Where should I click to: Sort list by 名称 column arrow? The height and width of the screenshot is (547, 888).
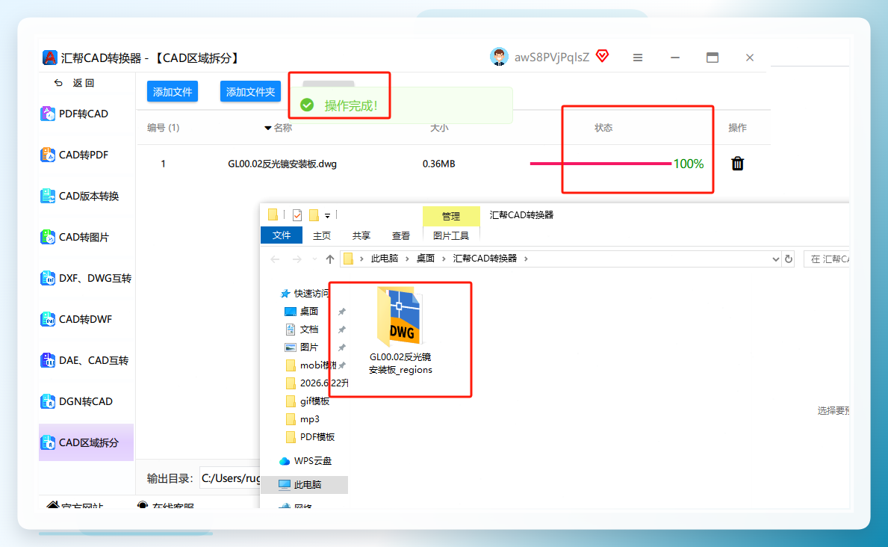[x=268, y=128]
